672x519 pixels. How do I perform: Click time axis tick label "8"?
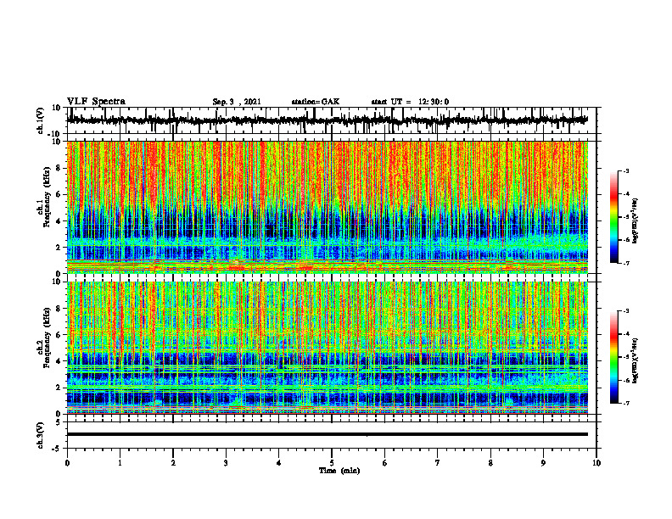(x=490, y=463)
